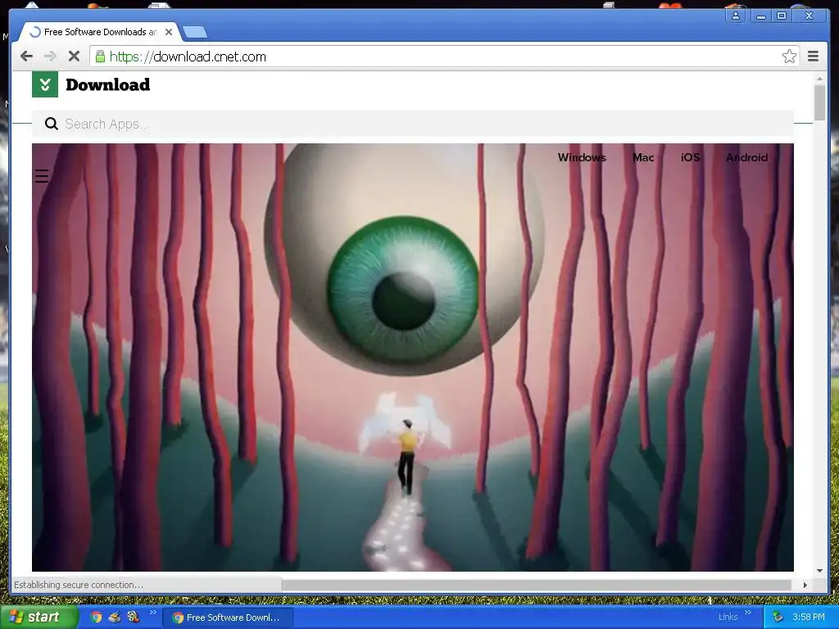
Task: Minimize the Chrome window
Action: (x=761, y=16)
